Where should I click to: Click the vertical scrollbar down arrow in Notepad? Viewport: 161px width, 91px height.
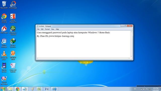click(131, 56)
